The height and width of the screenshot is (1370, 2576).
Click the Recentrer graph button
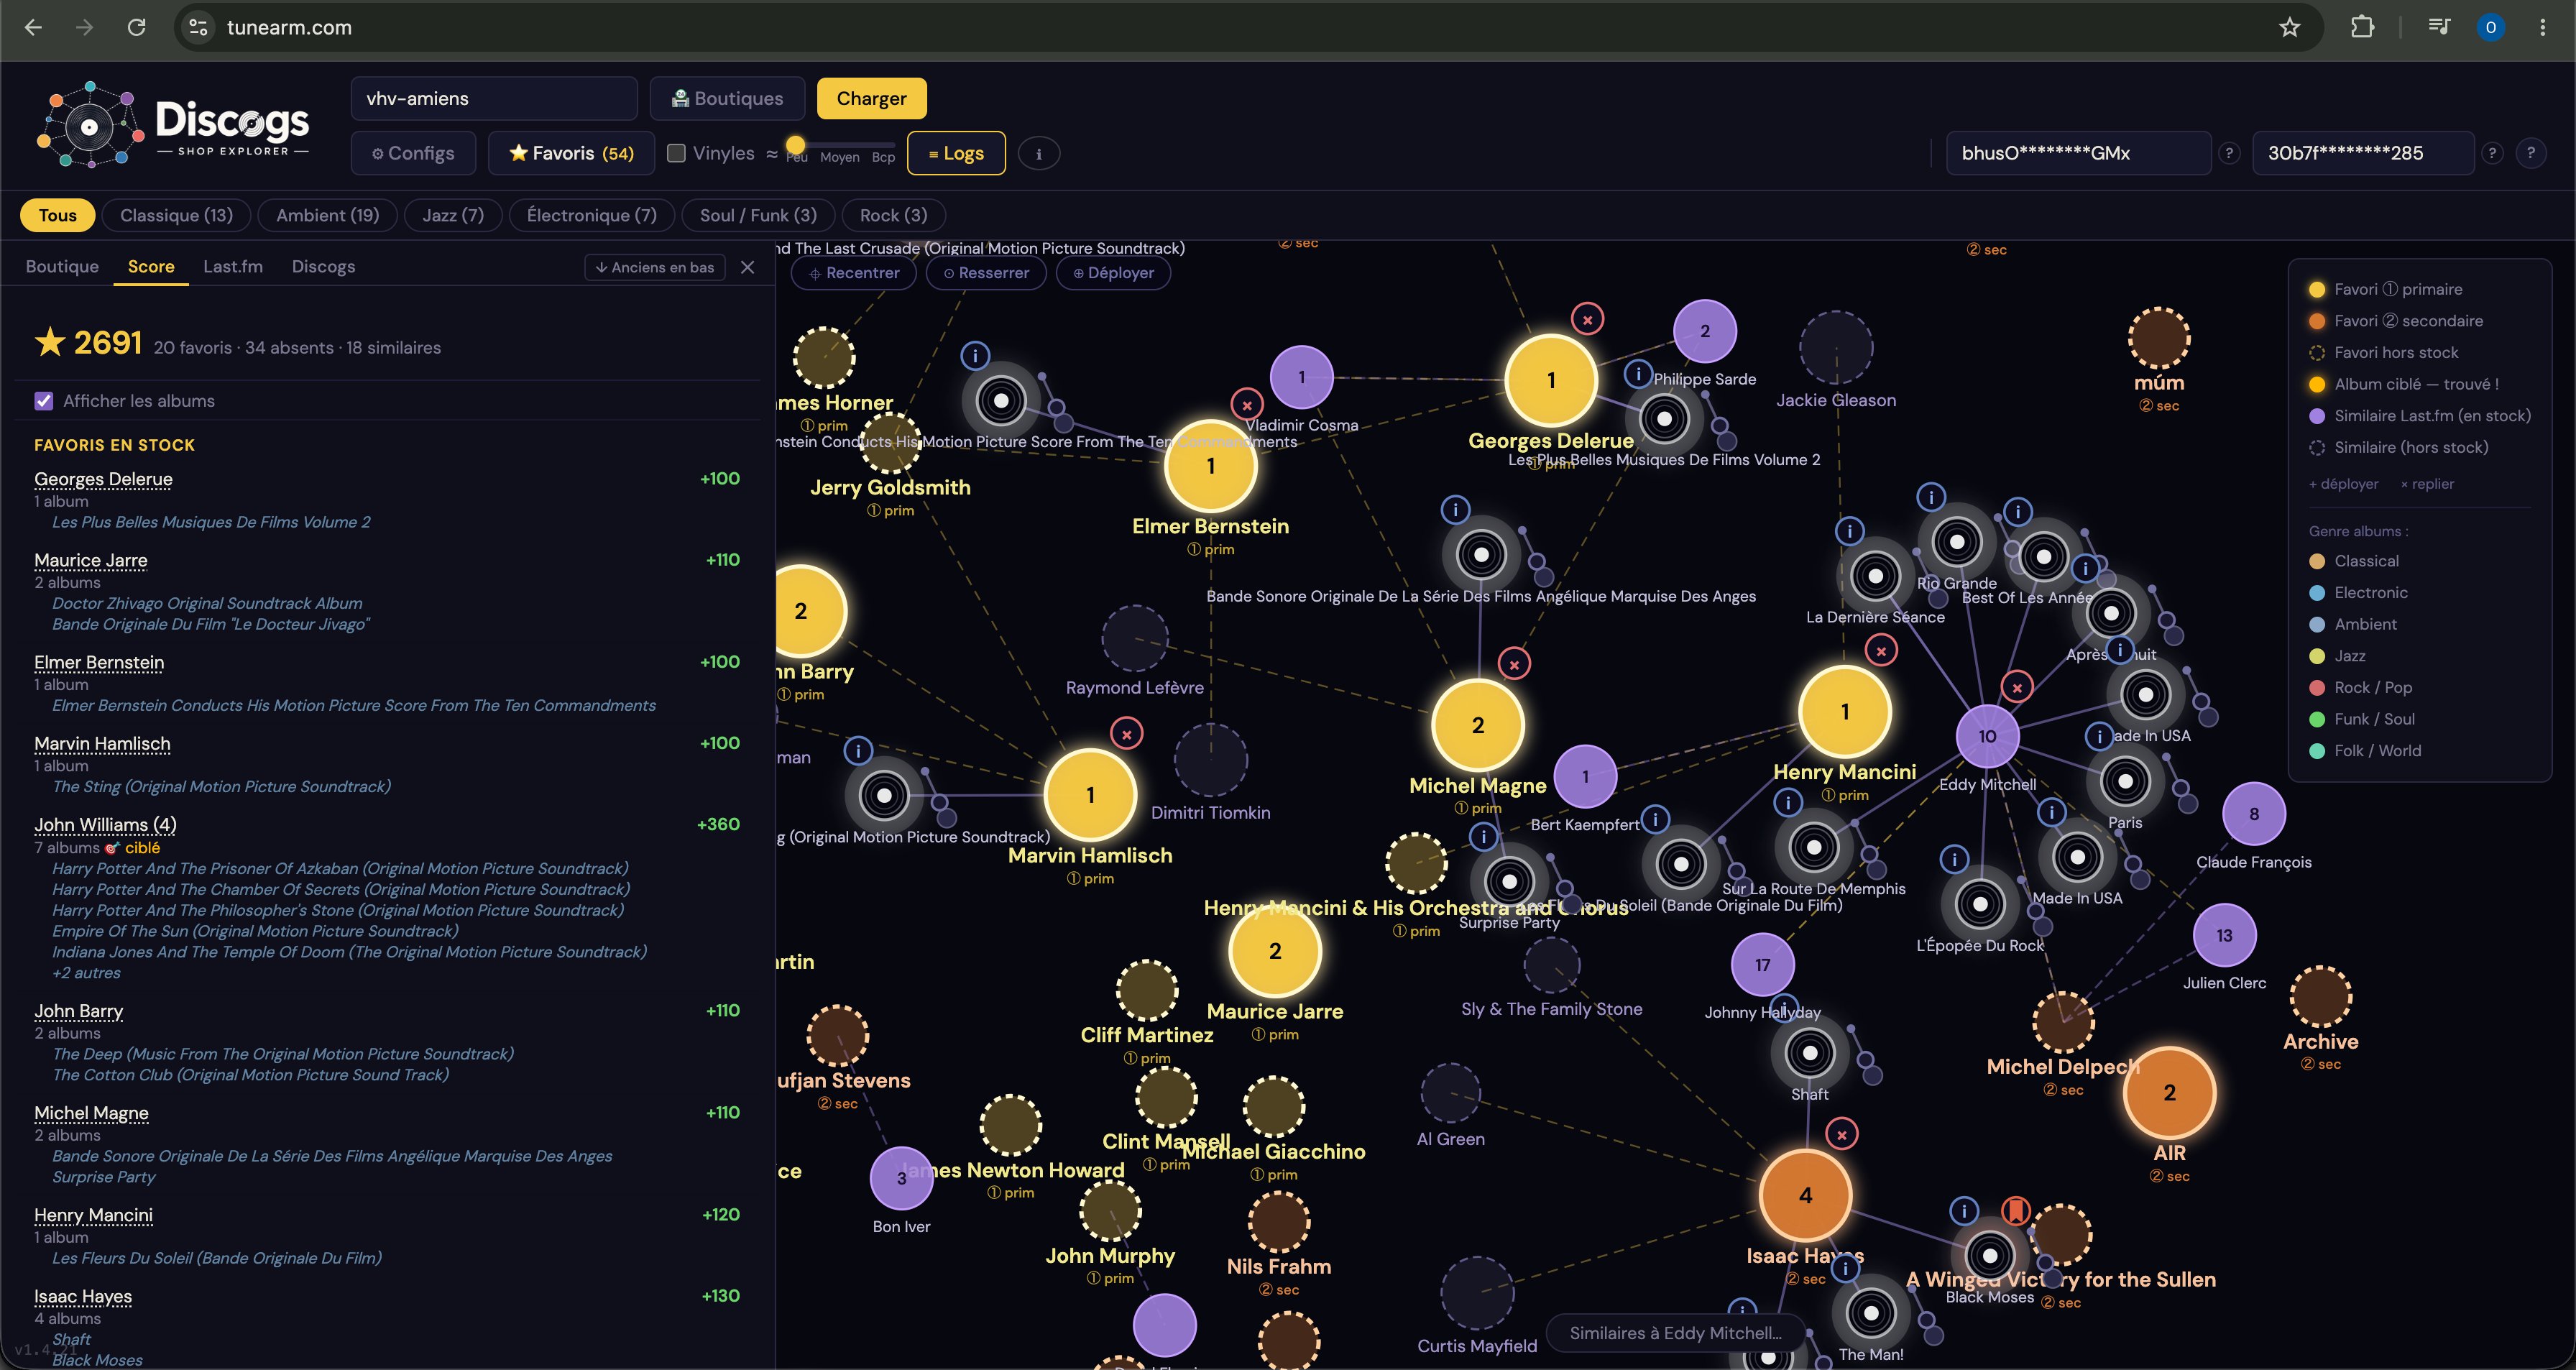click(x=853, y=273)
